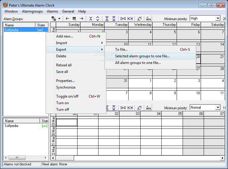Choose Add new... from context menu

(76, 36)
